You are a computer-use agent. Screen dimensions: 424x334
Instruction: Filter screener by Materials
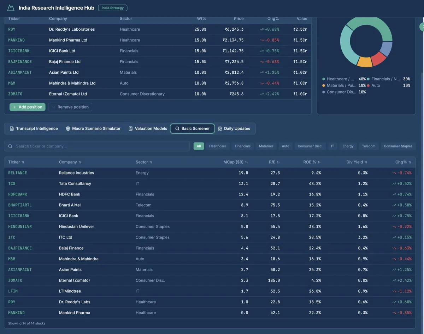[266, 146]
